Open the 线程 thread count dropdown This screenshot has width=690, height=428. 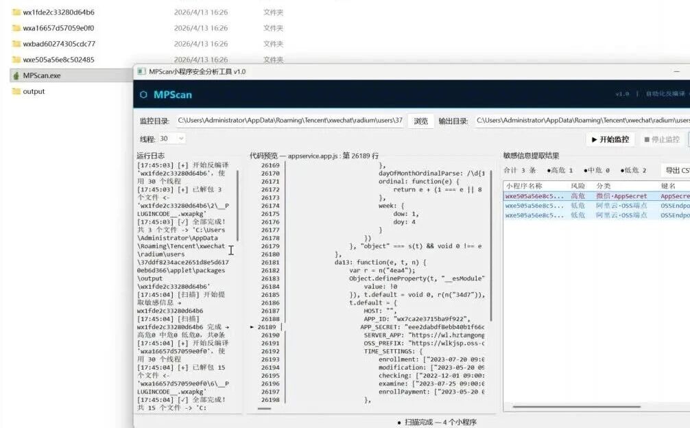click(x=171, y=139)
